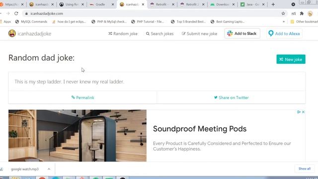Show all downloads
318x179 pixels.
[305, 169]
